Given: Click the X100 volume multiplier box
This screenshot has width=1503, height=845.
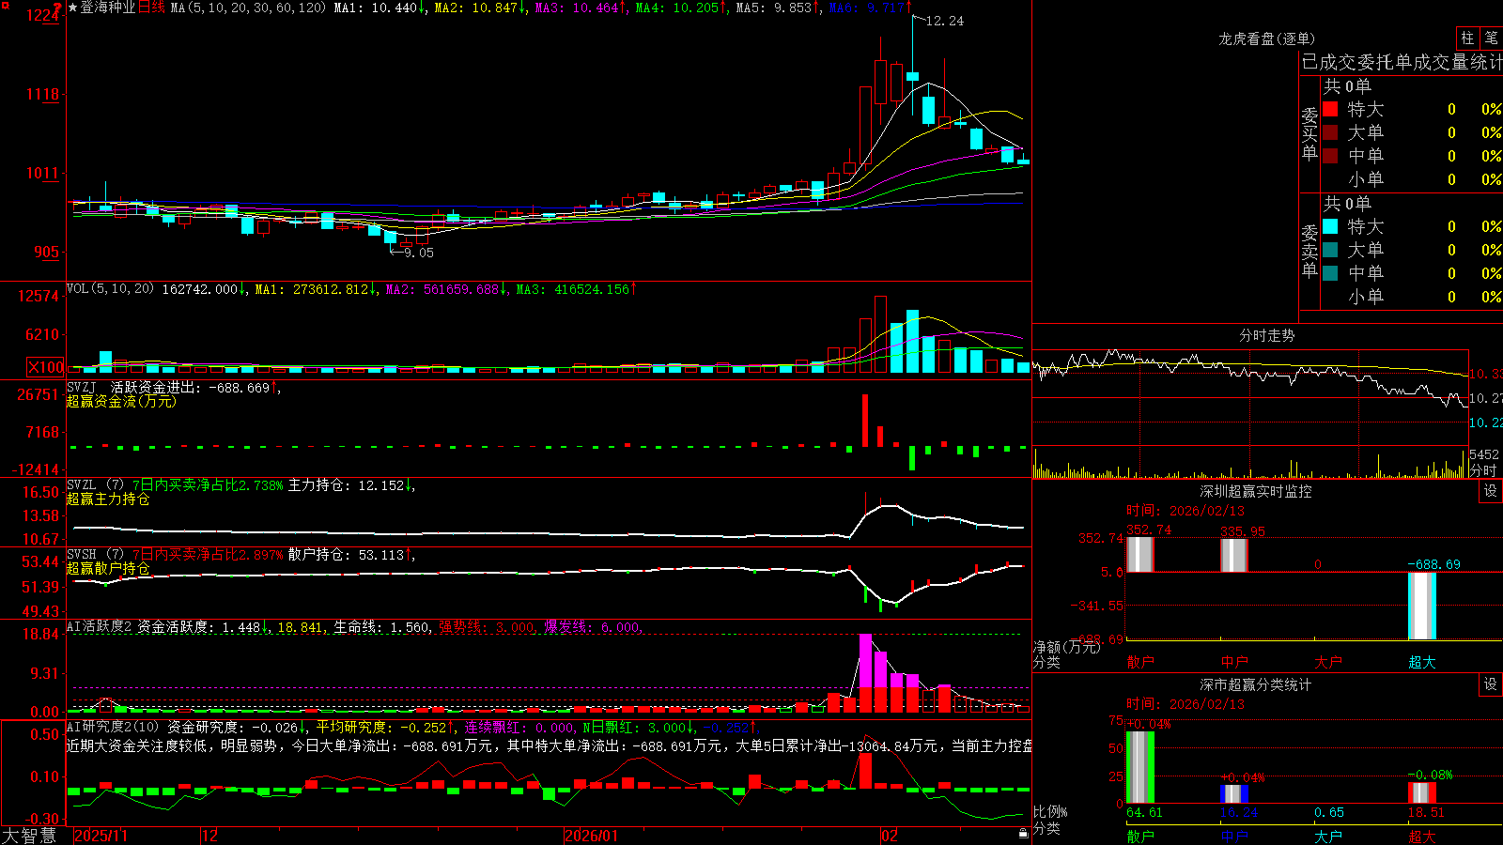Looking at the screenshot, I should click(45, 367).
